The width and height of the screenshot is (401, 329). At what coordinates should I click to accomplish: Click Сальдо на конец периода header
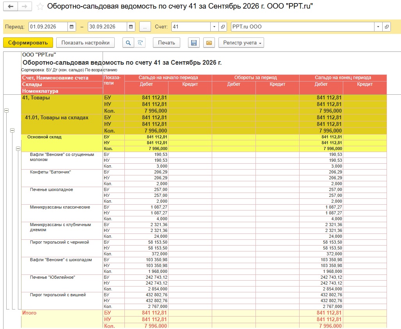click(x=343, y=78)
